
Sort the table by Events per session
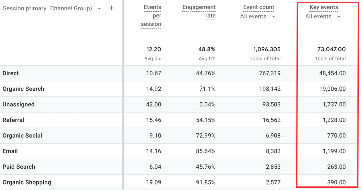(152, 15)
